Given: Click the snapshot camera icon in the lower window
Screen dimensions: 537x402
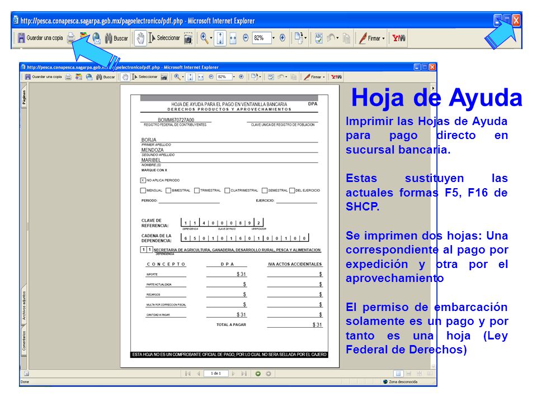Looking at the screenshot, I should pos(164,77).
